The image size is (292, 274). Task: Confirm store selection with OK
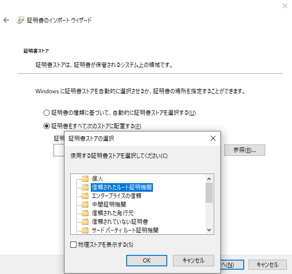(147, 261)
